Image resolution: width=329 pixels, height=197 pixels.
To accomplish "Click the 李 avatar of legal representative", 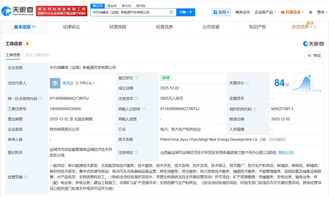I will [x=55, y=83].
